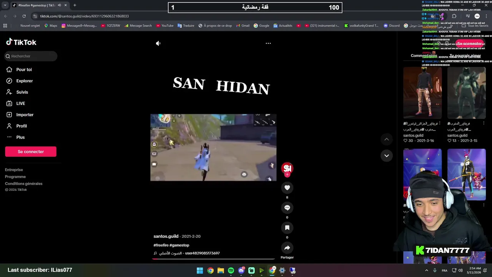Open the three-dots video options menu
This screenshot has width=492, height=277.
(268, 43)
